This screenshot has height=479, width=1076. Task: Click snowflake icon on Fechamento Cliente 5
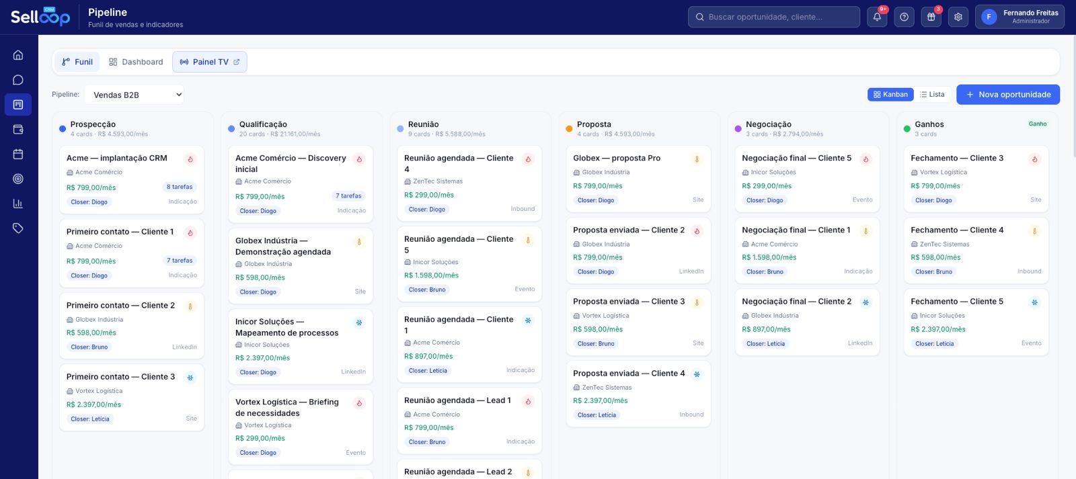point(1034,302)
